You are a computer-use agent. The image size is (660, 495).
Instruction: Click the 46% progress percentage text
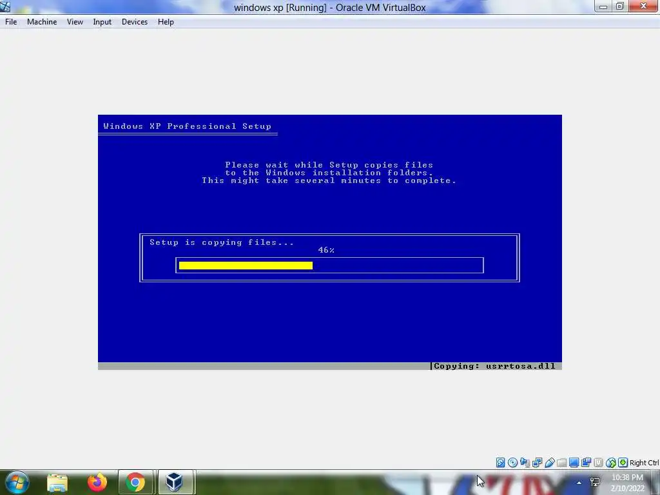coord(326,250)
